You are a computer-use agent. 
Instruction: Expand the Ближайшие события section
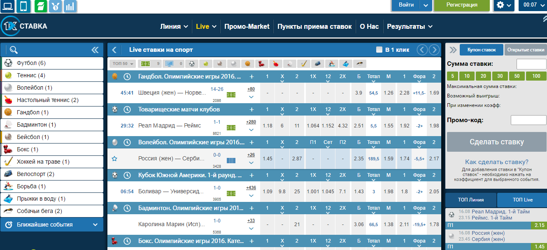[x=51, y=225]
